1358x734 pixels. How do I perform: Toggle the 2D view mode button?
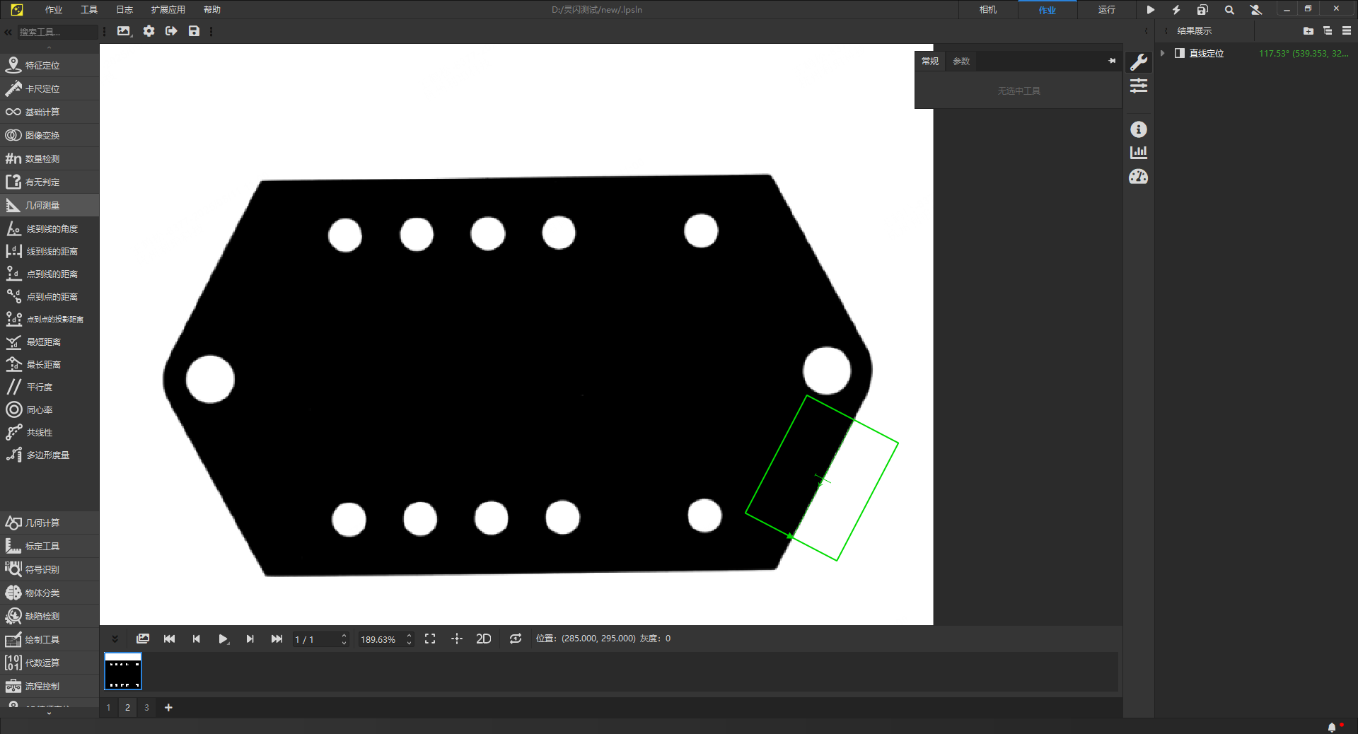tap(484, 639)
